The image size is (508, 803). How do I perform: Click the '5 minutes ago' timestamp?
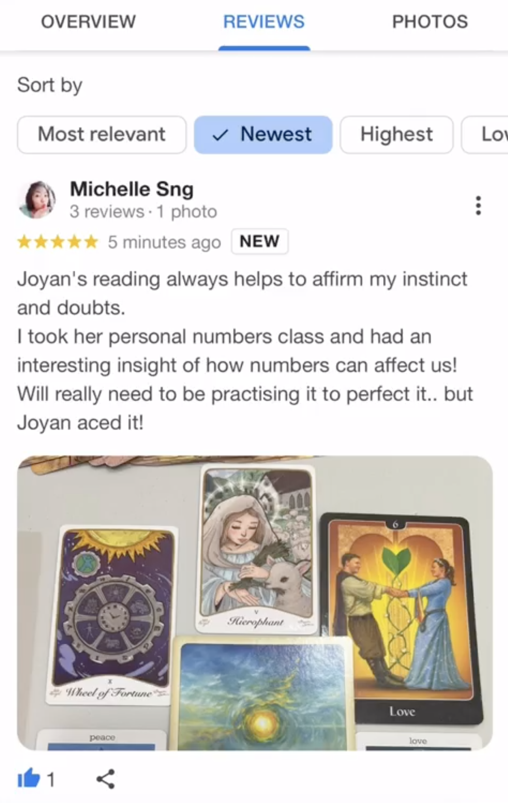tap(164, 242)
